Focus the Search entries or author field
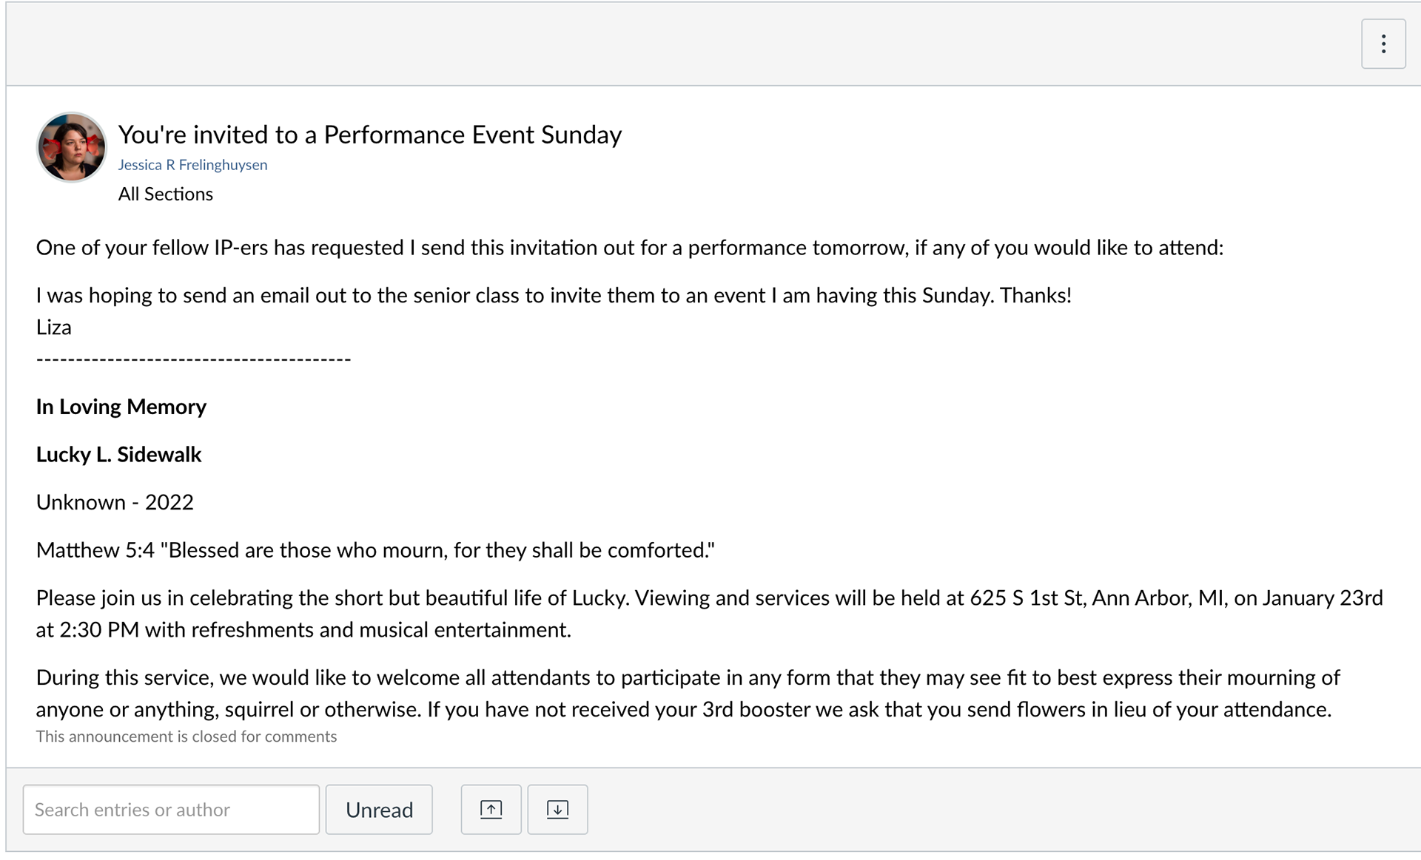This screenshot has height=860, width=1421. coord(171,810)
